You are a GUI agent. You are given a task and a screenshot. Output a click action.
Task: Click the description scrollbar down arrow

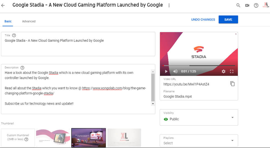point(153,104)
